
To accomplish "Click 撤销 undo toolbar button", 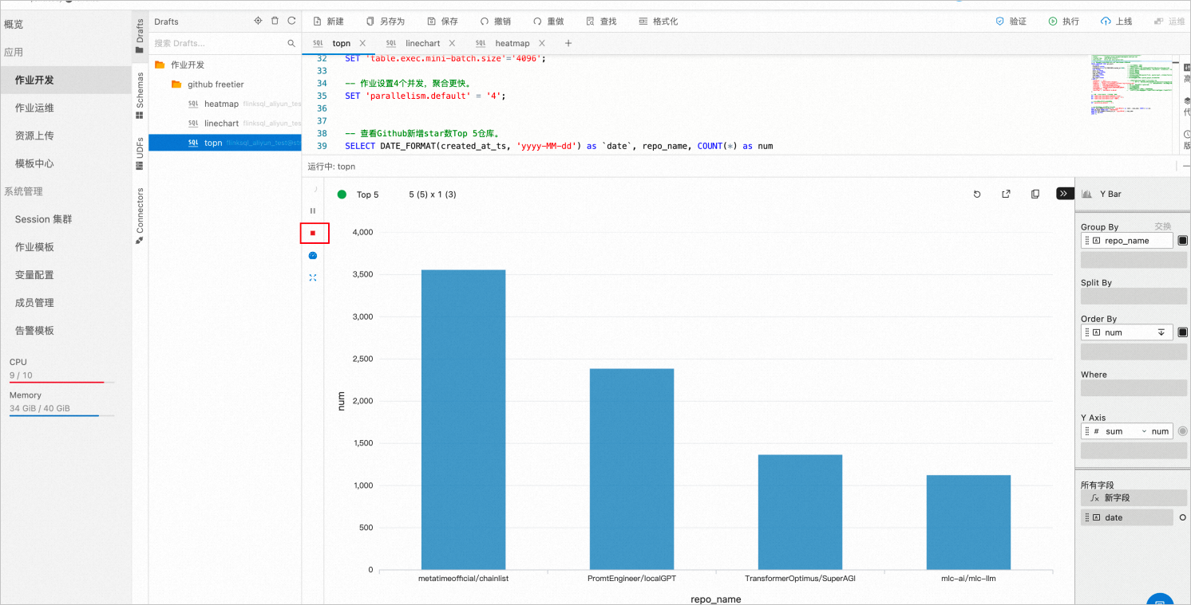I will pos(496,22).
